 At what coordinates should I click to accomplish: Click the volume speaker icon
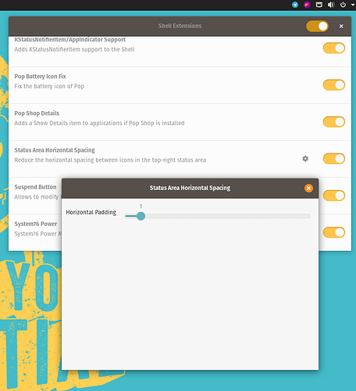tap(331, 5)
